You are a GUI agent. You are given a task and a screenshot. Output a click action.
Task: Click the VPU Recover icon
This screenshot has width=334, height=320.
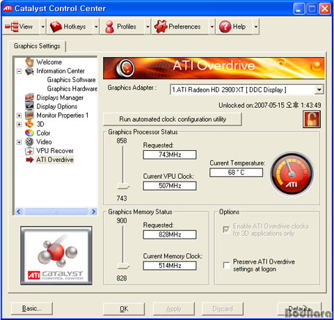point(29,151)
